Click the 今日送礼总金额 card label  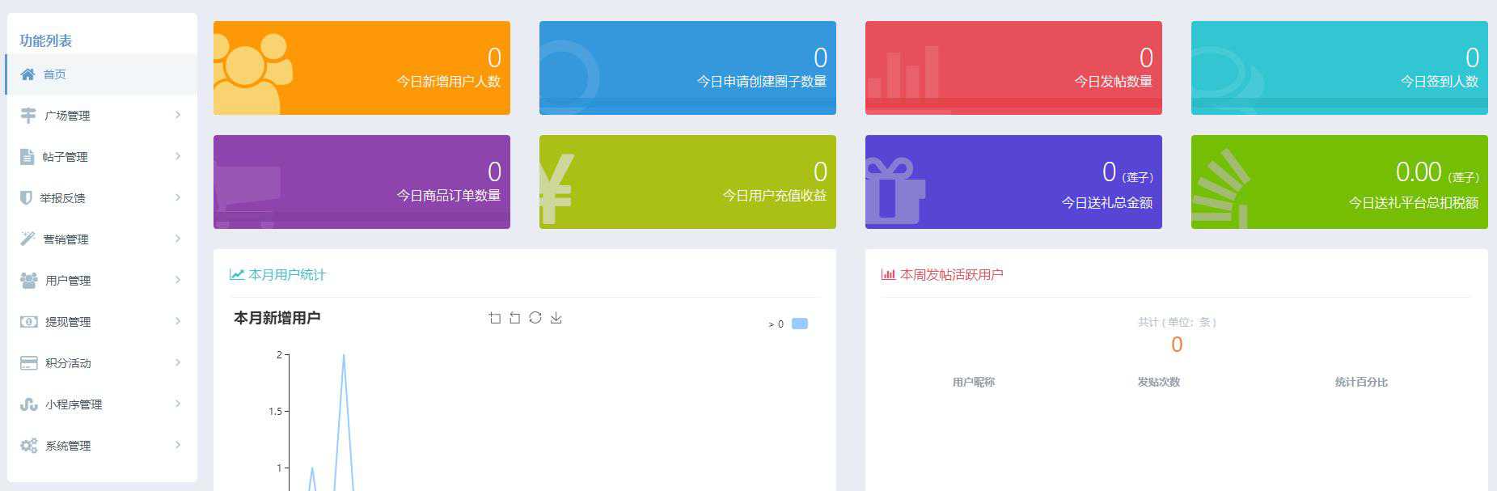coord(1107,203)
